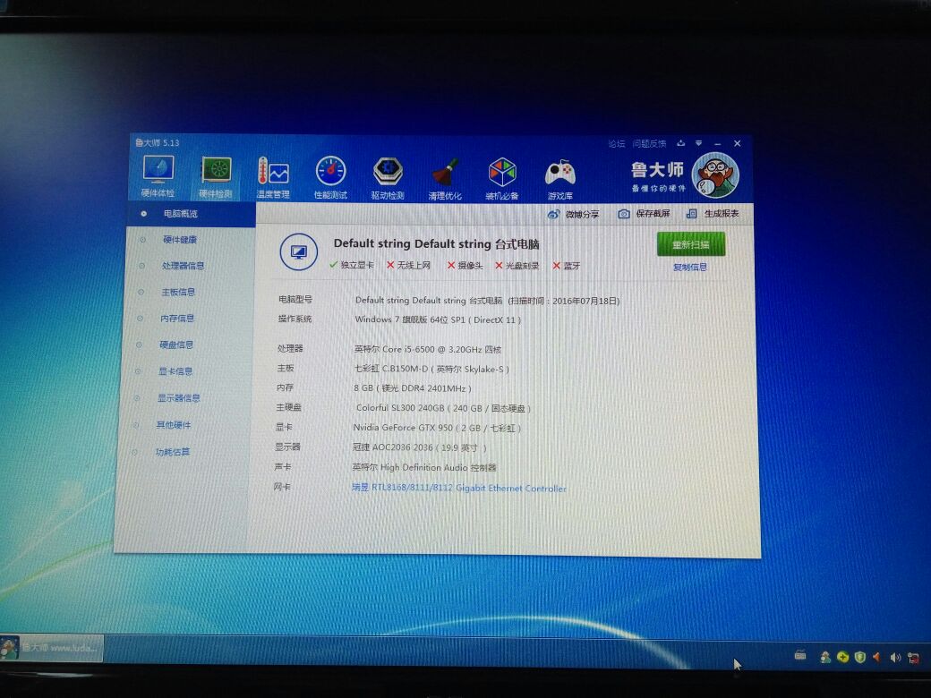Click the AOC2036 monitor value
This screenshot has height=698, width=931.
tap(419, 447)
